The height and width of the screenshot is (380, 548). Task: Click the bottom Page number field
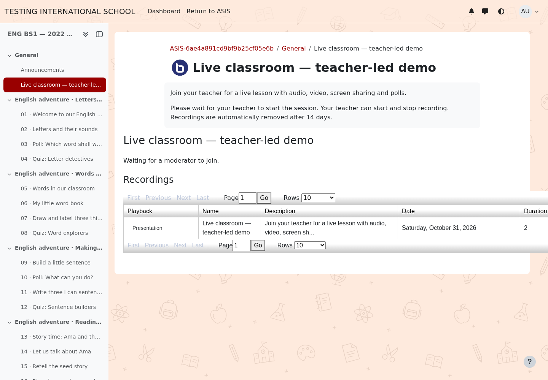click(x=242, y=245)
